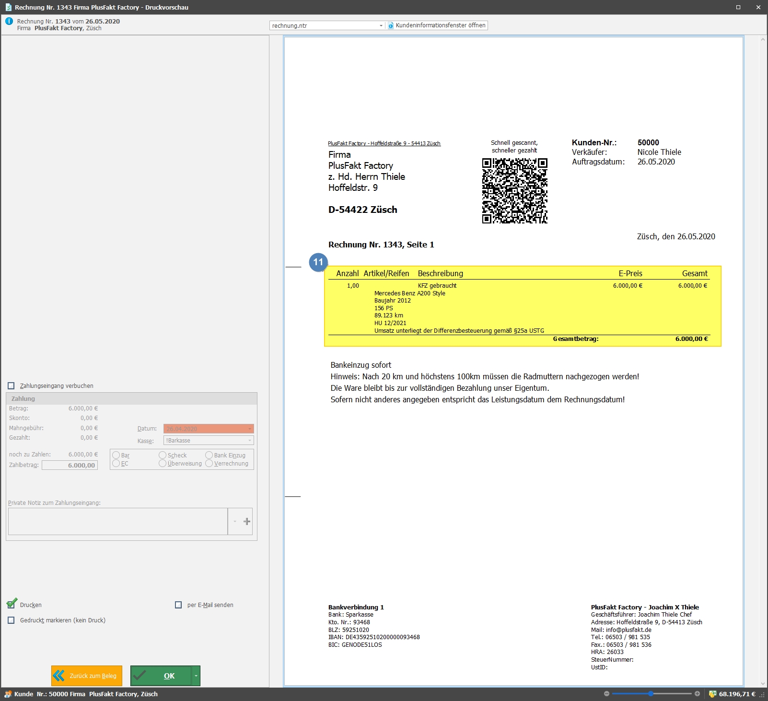Select the EC payment radio button
Screen dimensions: 768x701
click(x=116, y=463)
